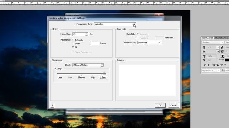Click the tracking AV icon
Screen dimensions: 229x128
coord(222,51)
